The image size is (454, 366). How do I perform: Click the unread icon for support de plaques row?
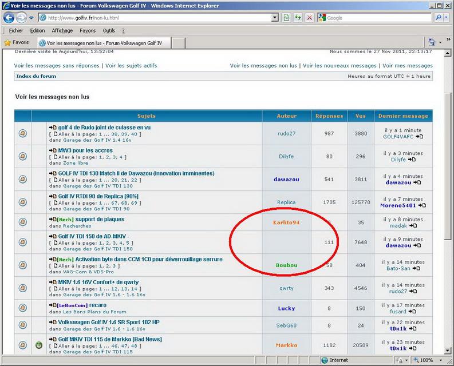(23, 222)
